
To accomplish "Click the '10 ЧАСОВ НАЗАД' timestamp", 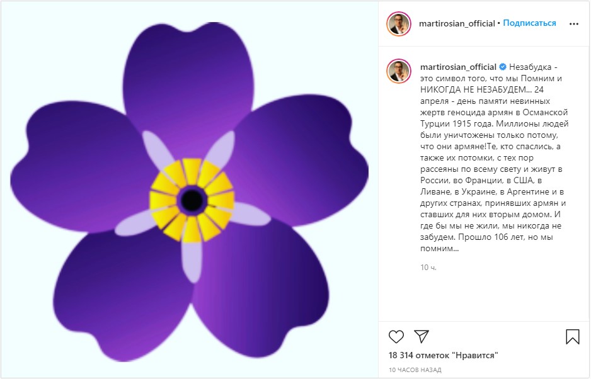I will click(x=415, y=370).
